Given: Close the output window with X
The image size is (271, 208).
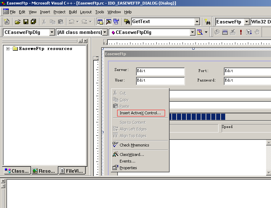Looking at the screenshot, I should pos(3,181).
